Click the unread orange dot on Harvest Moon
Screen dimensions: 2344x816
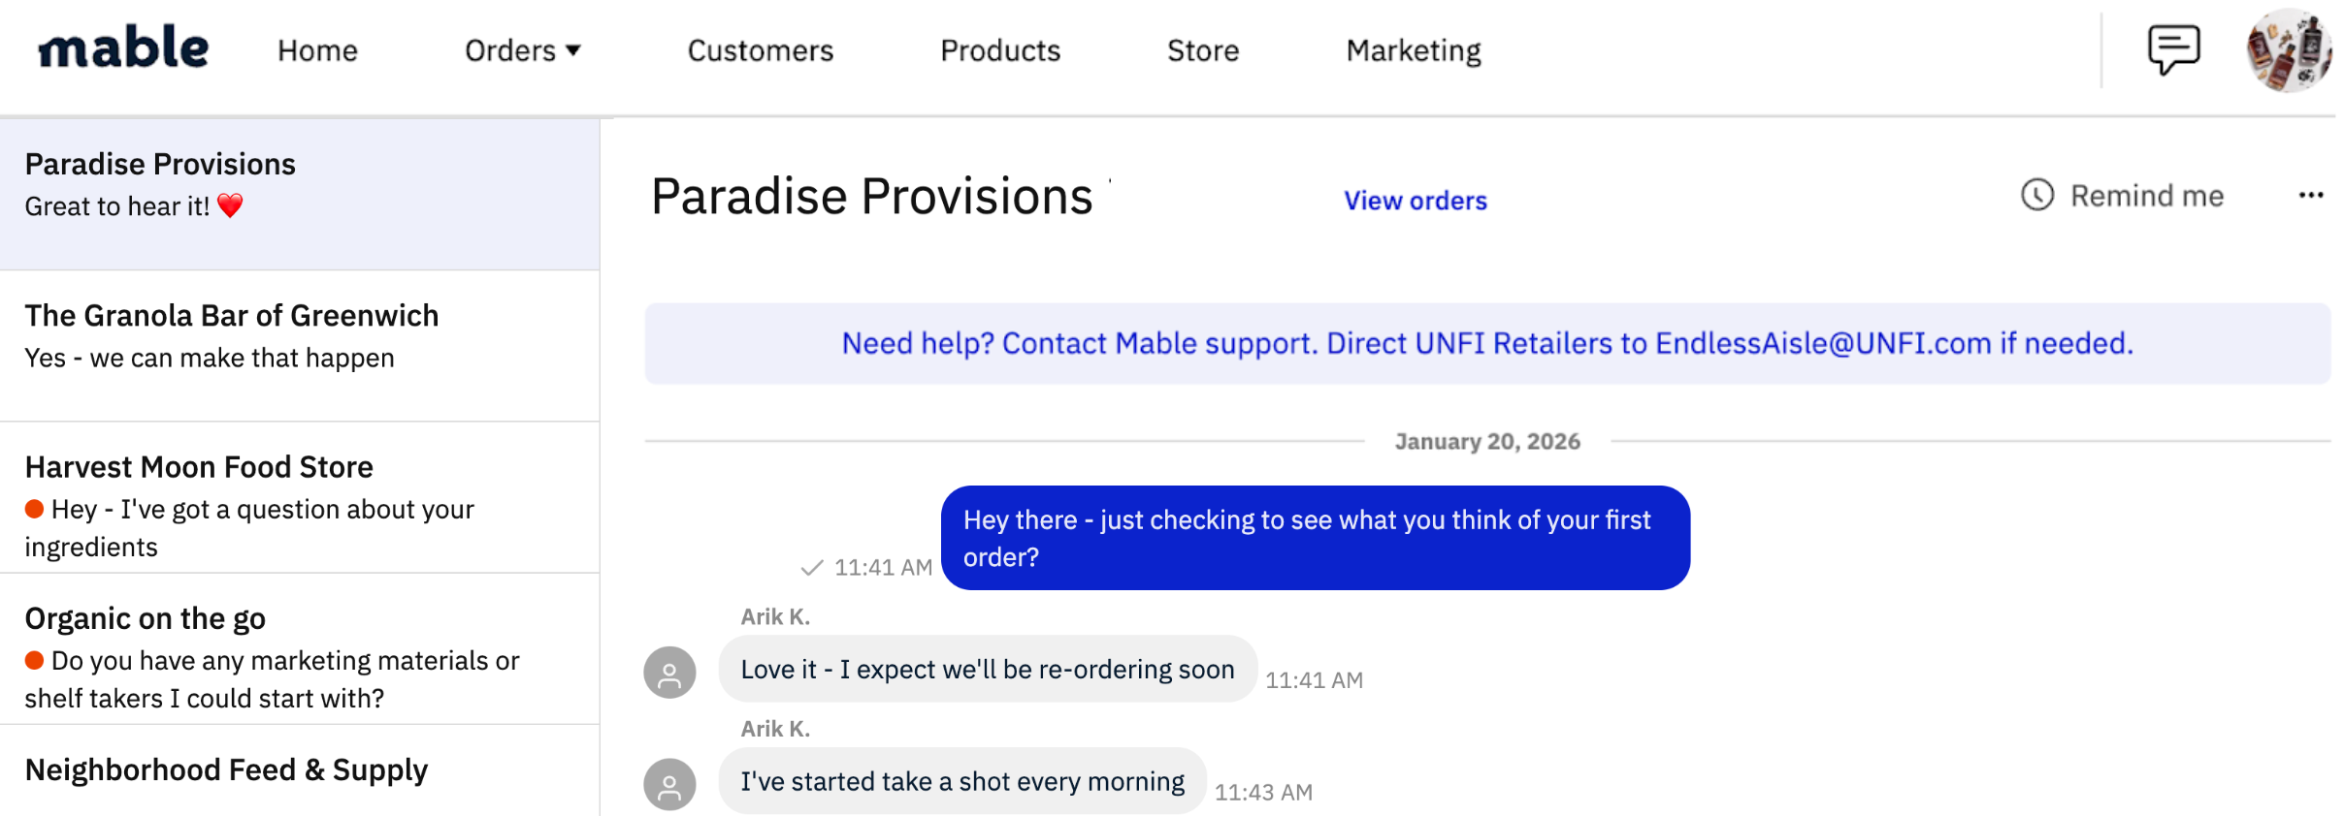[x=35, y=509]
